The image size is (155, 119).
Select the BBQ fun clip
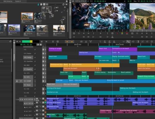(x=142, y=61)
